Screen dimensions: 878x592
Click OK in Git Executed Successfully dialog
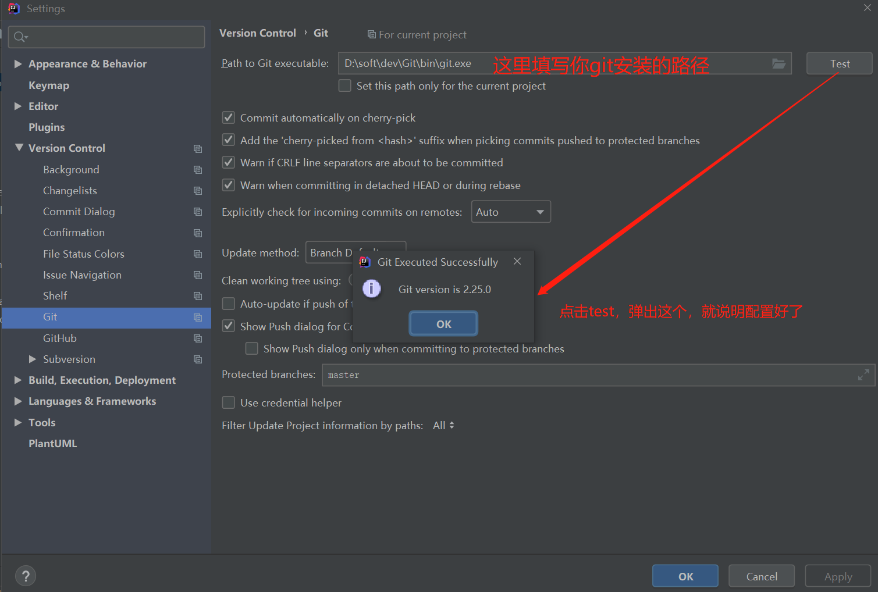[443, 323]
